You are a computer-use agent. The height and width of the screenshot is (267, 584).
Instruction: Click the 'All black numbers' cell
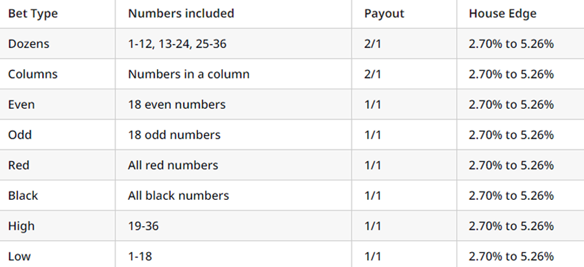178,195
